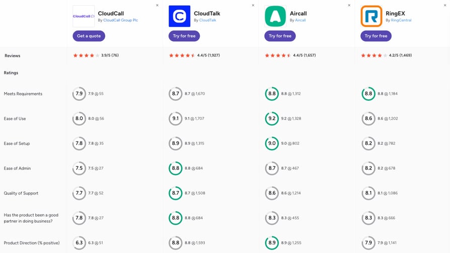Click the Aircall product name heading
Viewport: 450px width, 253px height.
tap(298, 14)
